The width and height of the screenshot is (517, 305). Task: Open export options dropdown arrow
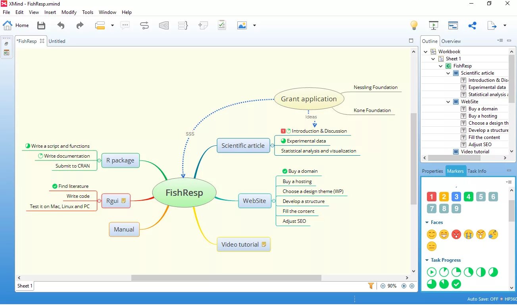pyautogui.click(x=505, y=25)
